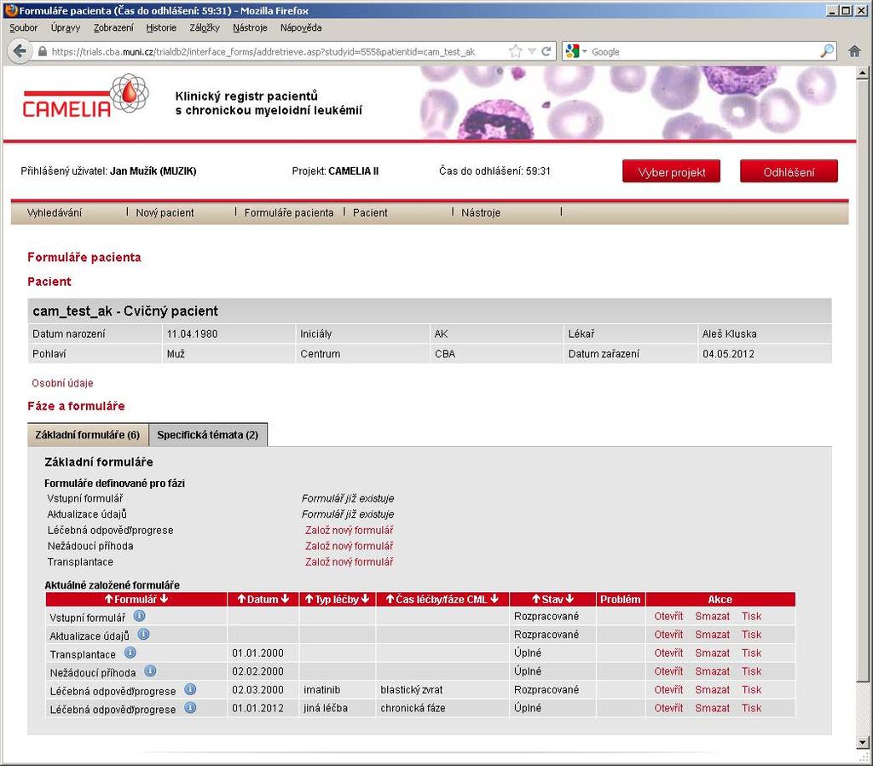Sort ascending by Stav column up arrow
The image size is (873, 766).
(x=535, y=600)
